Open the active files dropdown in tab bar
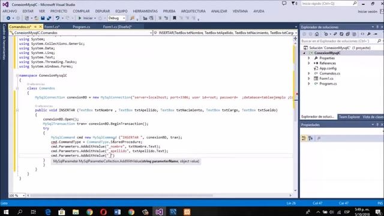Viewport: 384px width, 216px height. click(x=296, y=27)
